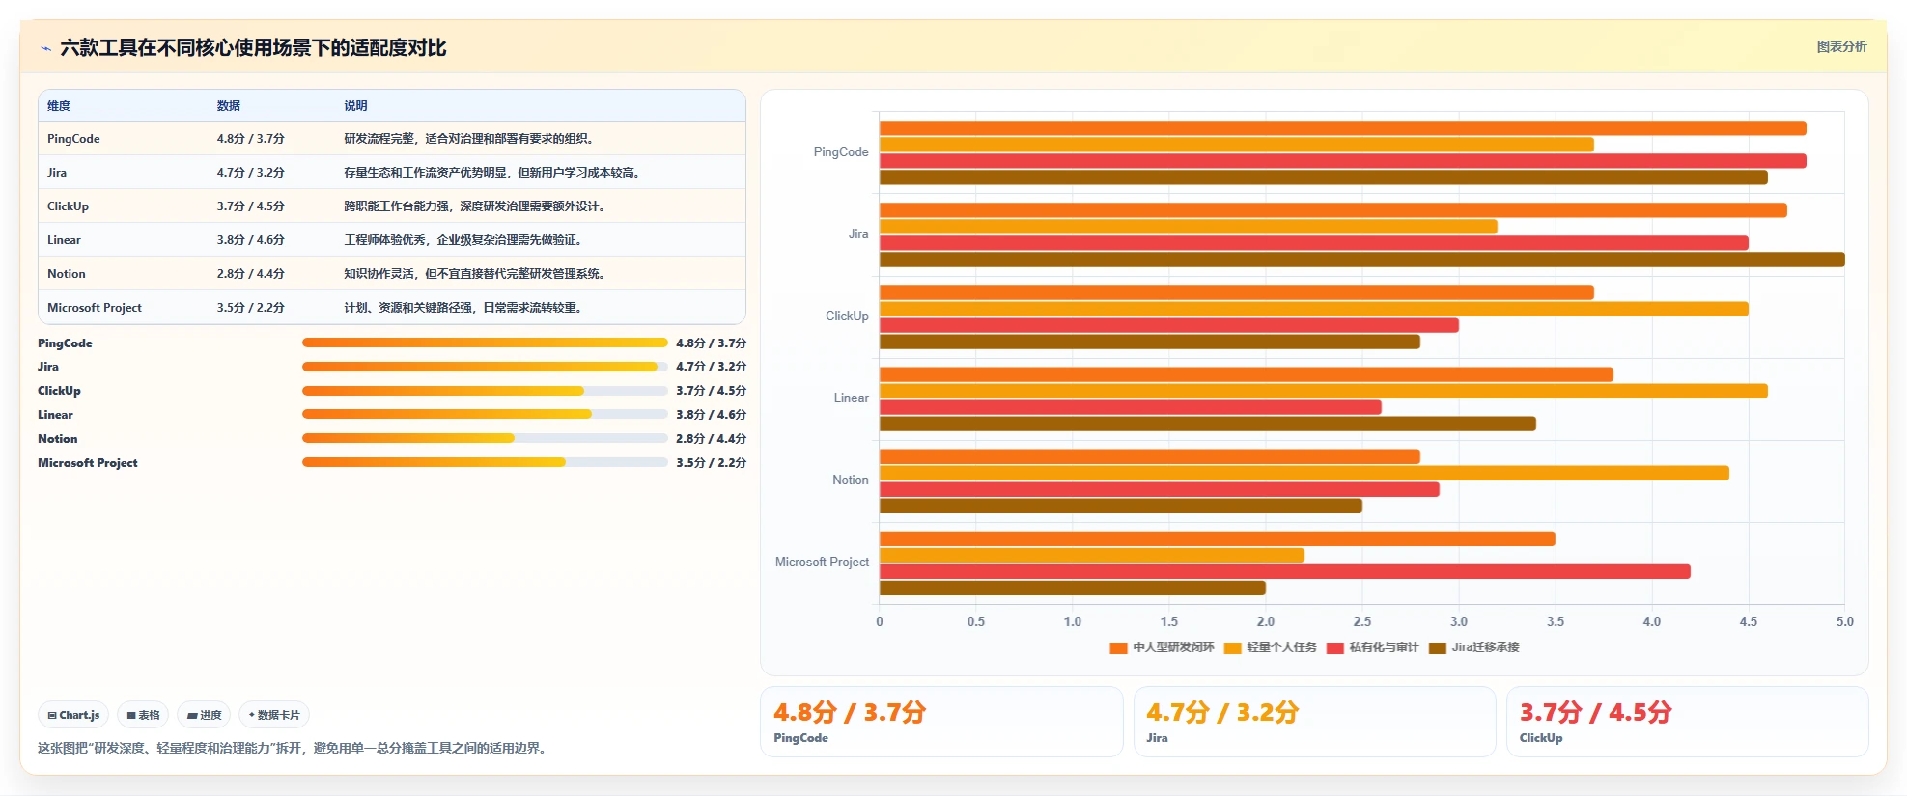
Task: Select the description 研发流程完整，适合对治理和部署有要求的组织。
Action: [471, 139]
